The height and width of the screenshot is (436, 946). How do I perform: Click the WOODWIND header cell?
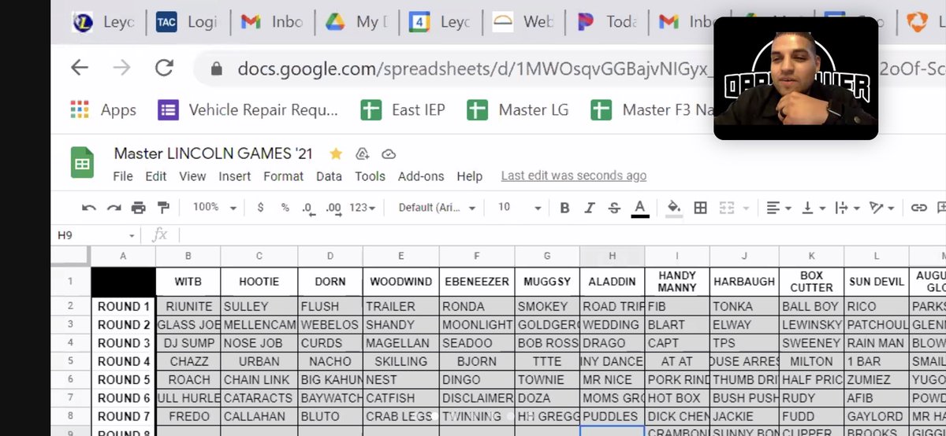tap(401, 282)
